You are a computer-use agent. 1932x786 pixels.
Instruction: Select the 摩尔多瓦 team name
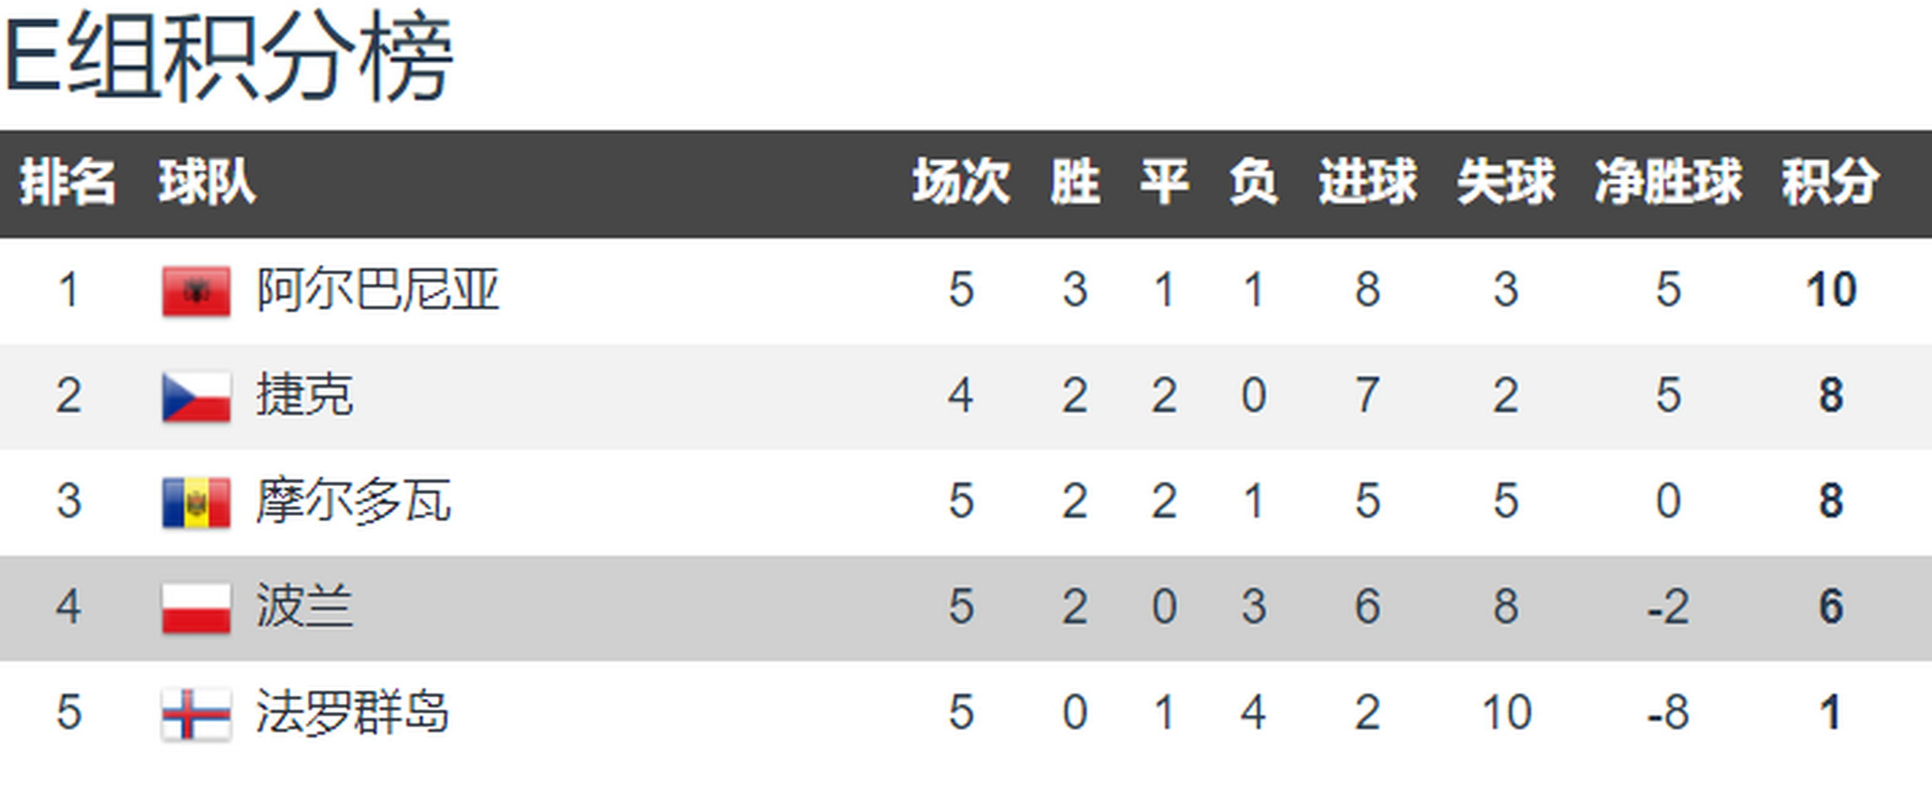353,501
